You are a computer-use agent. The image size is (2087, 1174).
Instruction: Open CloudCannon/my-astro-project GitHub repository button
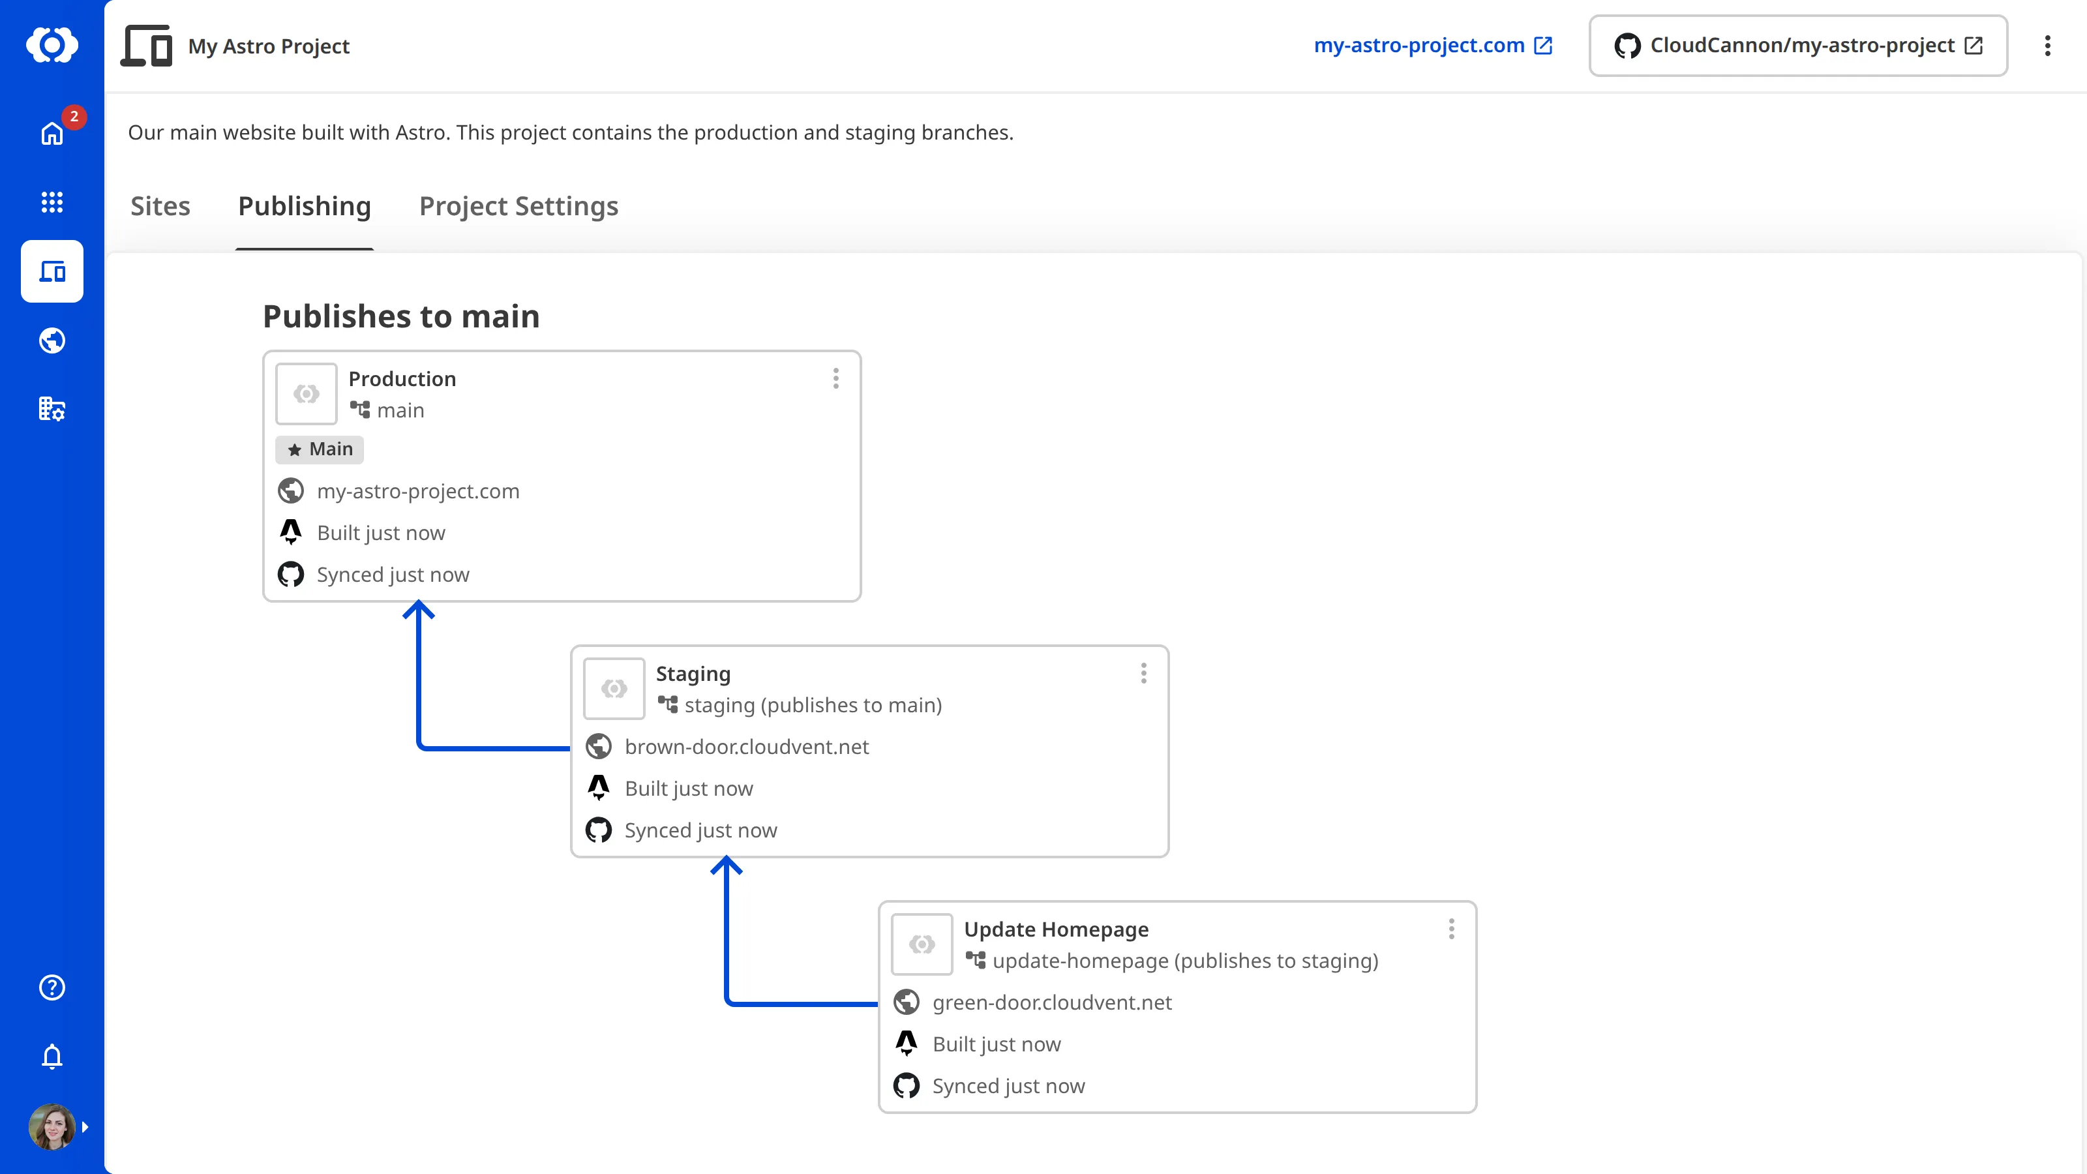(x=1798, y=46)
